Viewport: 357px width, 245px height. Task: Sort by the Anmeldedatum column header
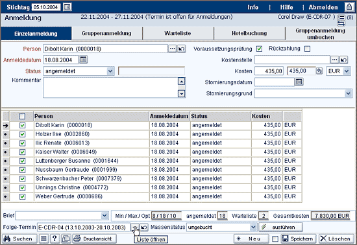pyautogui.click(x=169, y=116)
